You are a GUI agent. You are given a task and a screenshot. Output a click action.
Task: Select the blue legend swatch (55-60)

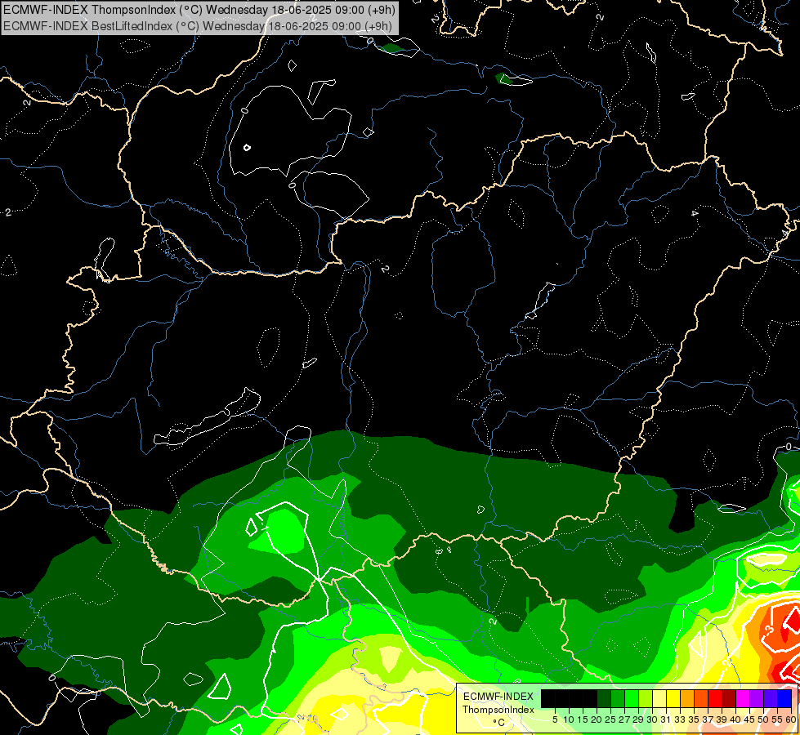(784, 699)
